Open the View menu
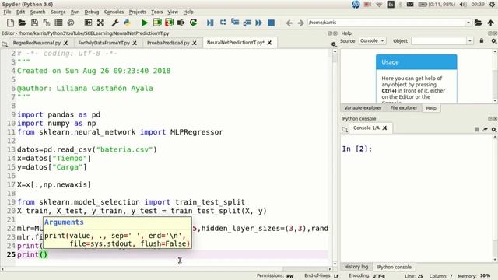The image size is (498, 280). pos(173,12)
